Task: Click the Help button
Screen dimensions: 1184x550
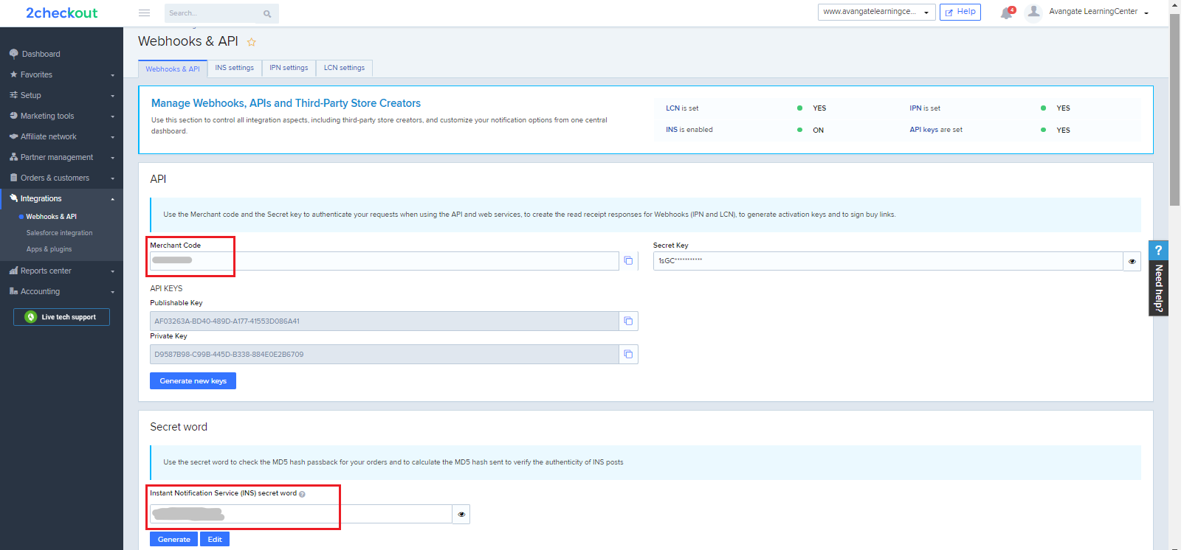Action: point(960,12)
